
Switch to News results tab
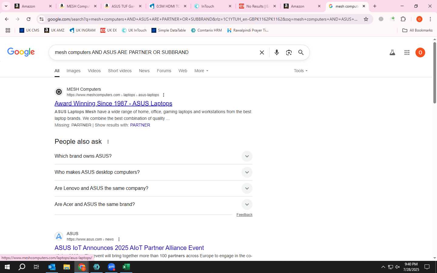pos(144,71)
